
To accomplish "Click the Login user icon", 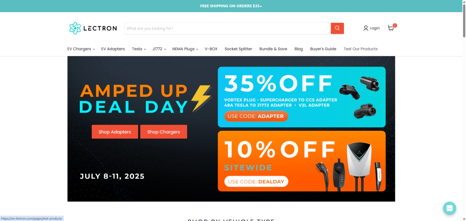I will 366,28.
